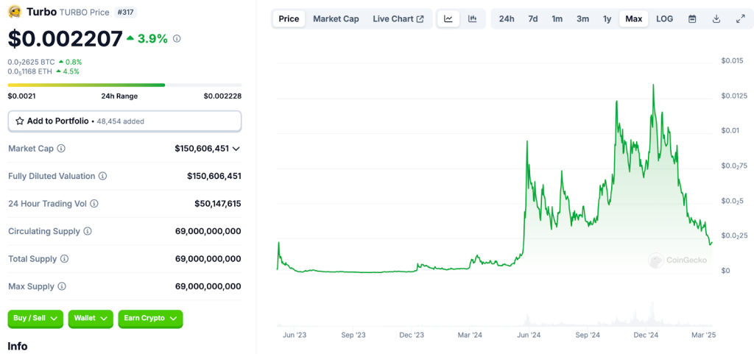Open the Live Chart link
The image size is (754, 354).
398,18
